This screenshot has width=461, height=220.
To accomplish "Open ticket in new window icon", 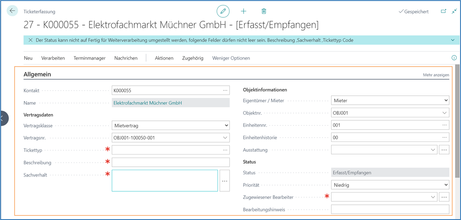I will 443,11.
